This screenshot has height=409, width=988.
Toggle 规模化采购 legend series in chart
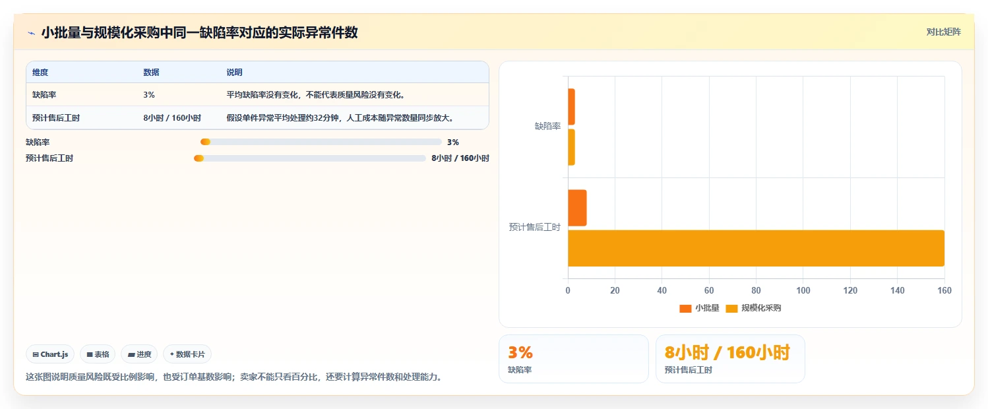(753, 308)
